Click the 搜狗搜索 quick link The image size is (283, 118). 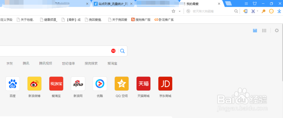click(91, 64)
